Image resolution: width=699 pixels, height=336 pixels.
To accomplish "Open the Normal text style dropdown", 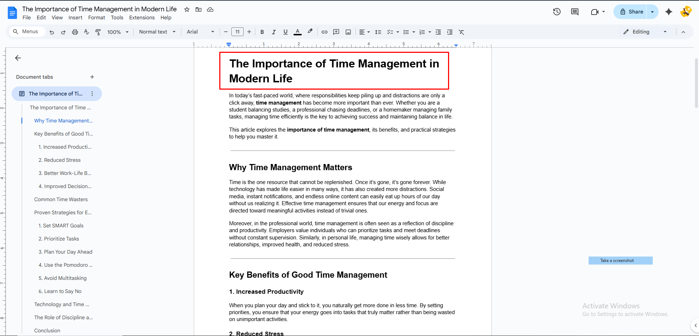I will pyautogui.click(x=157, y=32).
